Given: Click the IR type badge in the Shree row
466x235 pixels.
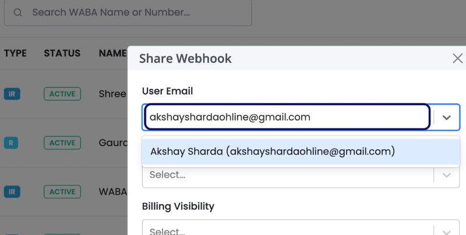Looking at the screenshot, I should 12,93.
